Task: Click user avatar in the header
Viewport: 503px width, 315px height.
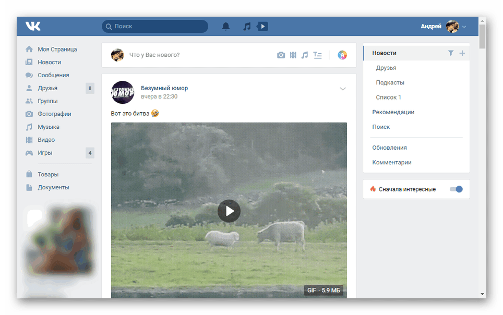Action: pos(452,26)
